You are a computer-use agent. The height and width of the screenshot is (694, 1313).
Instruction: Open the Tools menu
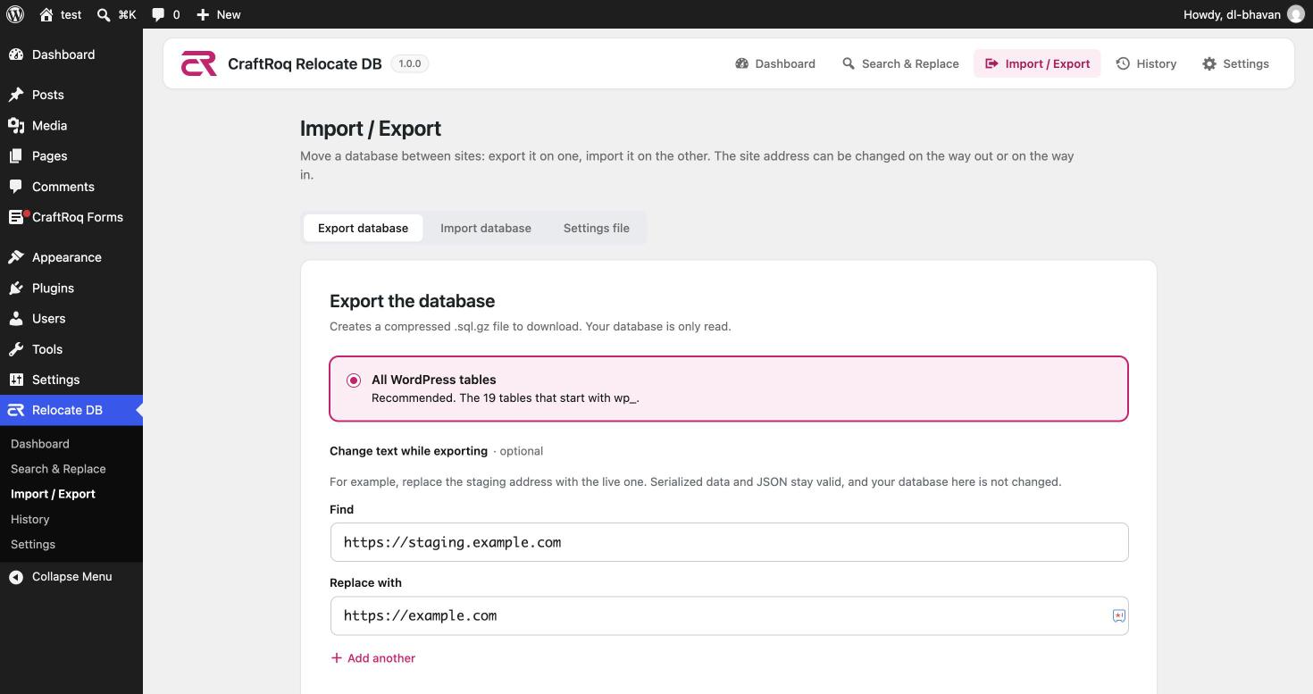[x=71, y=349]
